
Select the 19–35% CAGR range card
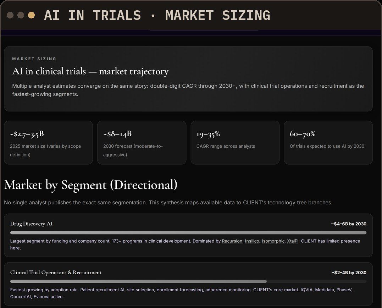click(235, 143)
